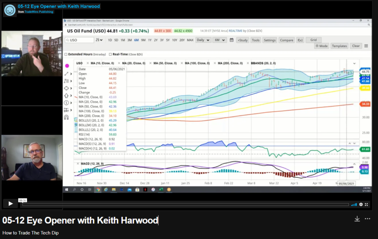This screenshot has width=378, height=239.
Task: Remove the MA (20, Close, 0) study
Action: coord(119,63)
